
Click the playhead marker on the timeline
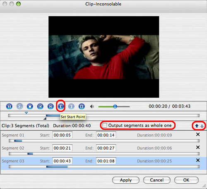pos(26,113)
